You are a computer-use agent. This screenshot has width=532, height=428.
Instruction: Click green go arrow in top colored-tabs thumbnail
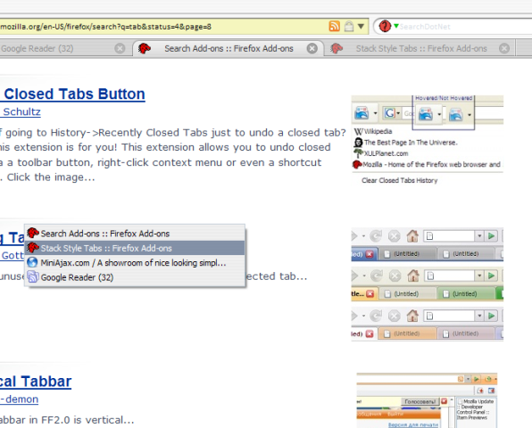coord(491,236)
